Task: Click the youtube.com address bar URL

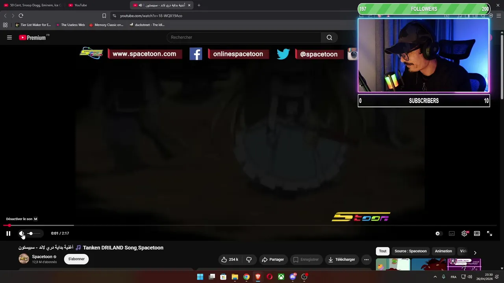Action: coord(151,16)
